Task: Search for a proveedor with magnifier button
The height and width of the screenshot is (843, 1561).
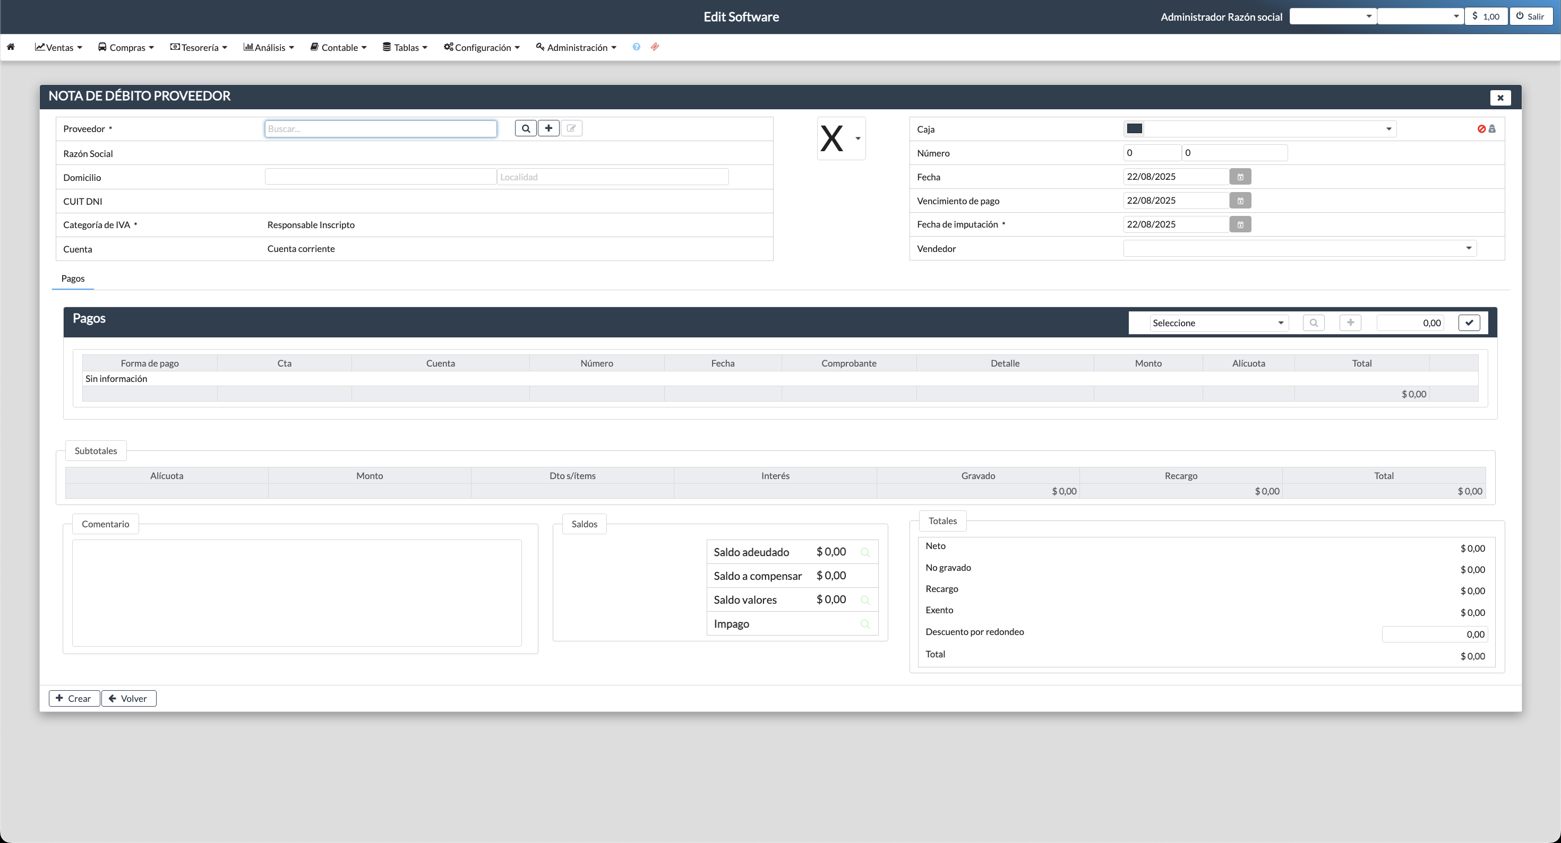Action: tap(526, 128)
